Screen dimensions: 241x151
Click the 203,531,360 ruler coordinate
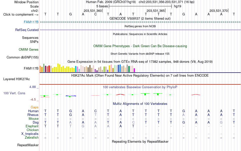[93, 11]
